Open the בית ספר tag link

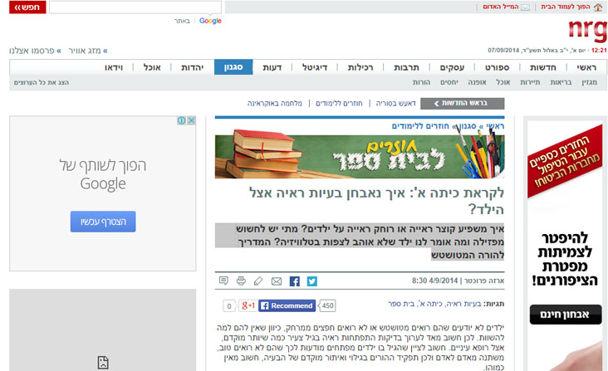point(401,304)
